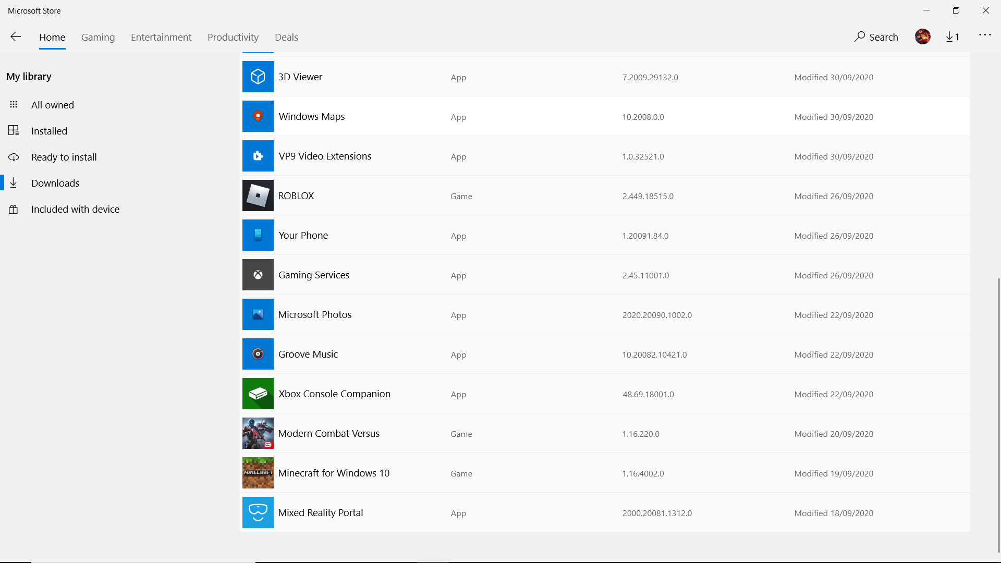Click the Downloads arrow icon in sidebar
The height and width of the screenshot is (563, 1001).
pos(14,182)
